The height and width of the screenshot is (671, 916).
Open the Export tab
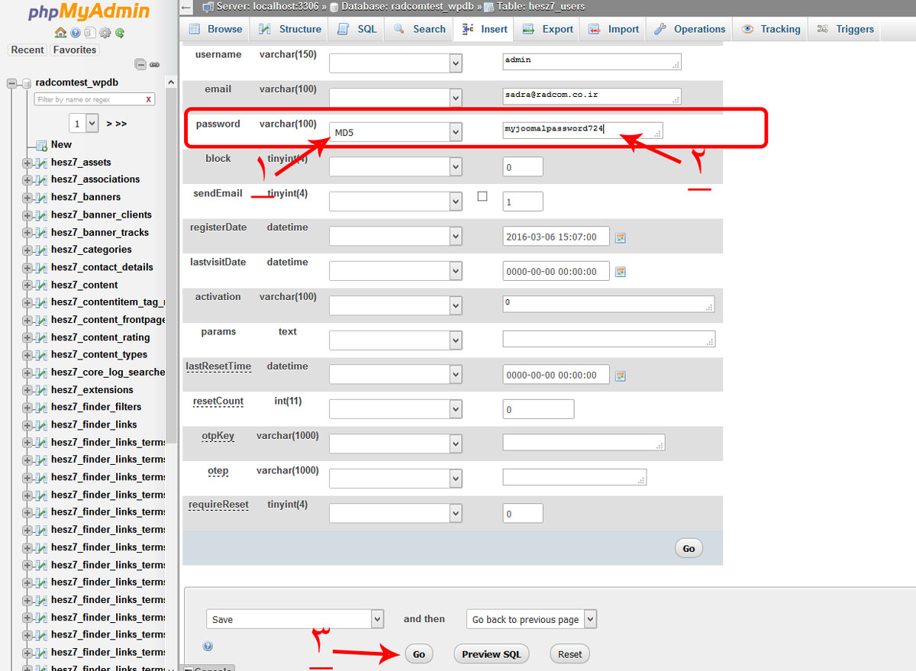(x=548, y=29)
